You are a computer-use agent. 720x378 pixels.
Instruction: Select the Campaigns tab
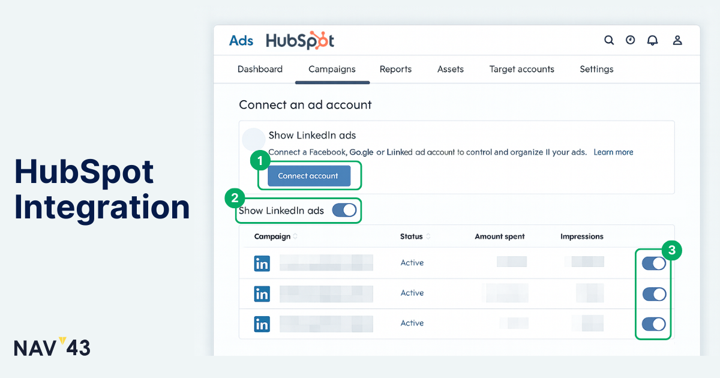(x=332, y=69)
